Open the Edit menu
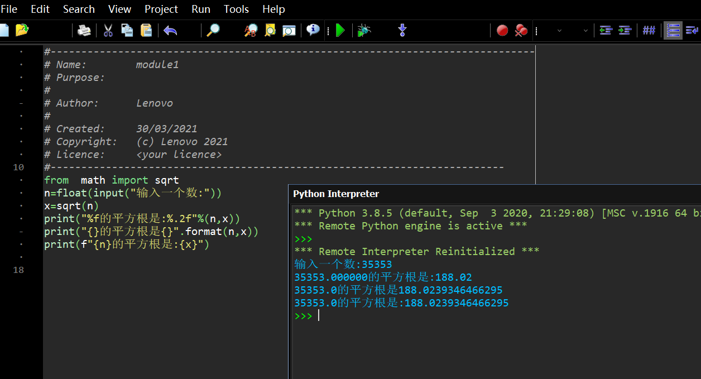This screenshot has height=379, width=701. click(40, 9)
